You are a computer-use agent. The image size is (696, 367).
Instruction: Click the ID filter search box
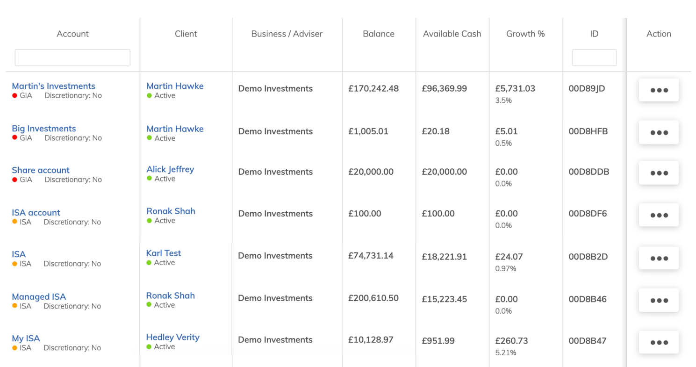pyautogui.click(x=594, y=57)
